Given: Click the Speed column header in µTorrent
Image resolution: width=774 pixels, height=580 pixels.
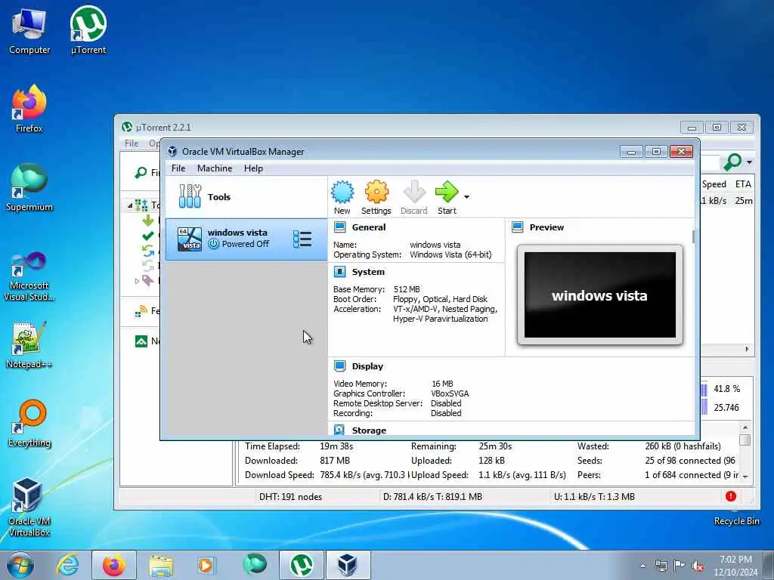Looking at the screenshot, I should tap(714, 184).
